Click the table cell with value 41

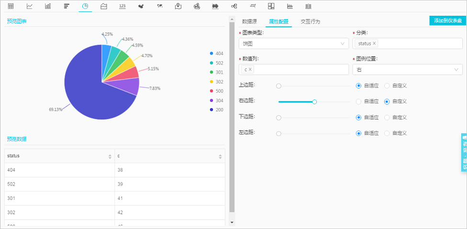tap(170, 198)
